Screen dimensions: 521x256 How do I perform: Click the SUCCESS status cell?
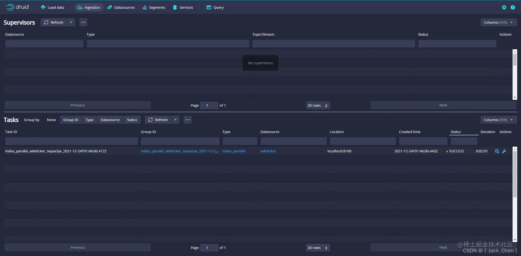click(x=455, y=151)
